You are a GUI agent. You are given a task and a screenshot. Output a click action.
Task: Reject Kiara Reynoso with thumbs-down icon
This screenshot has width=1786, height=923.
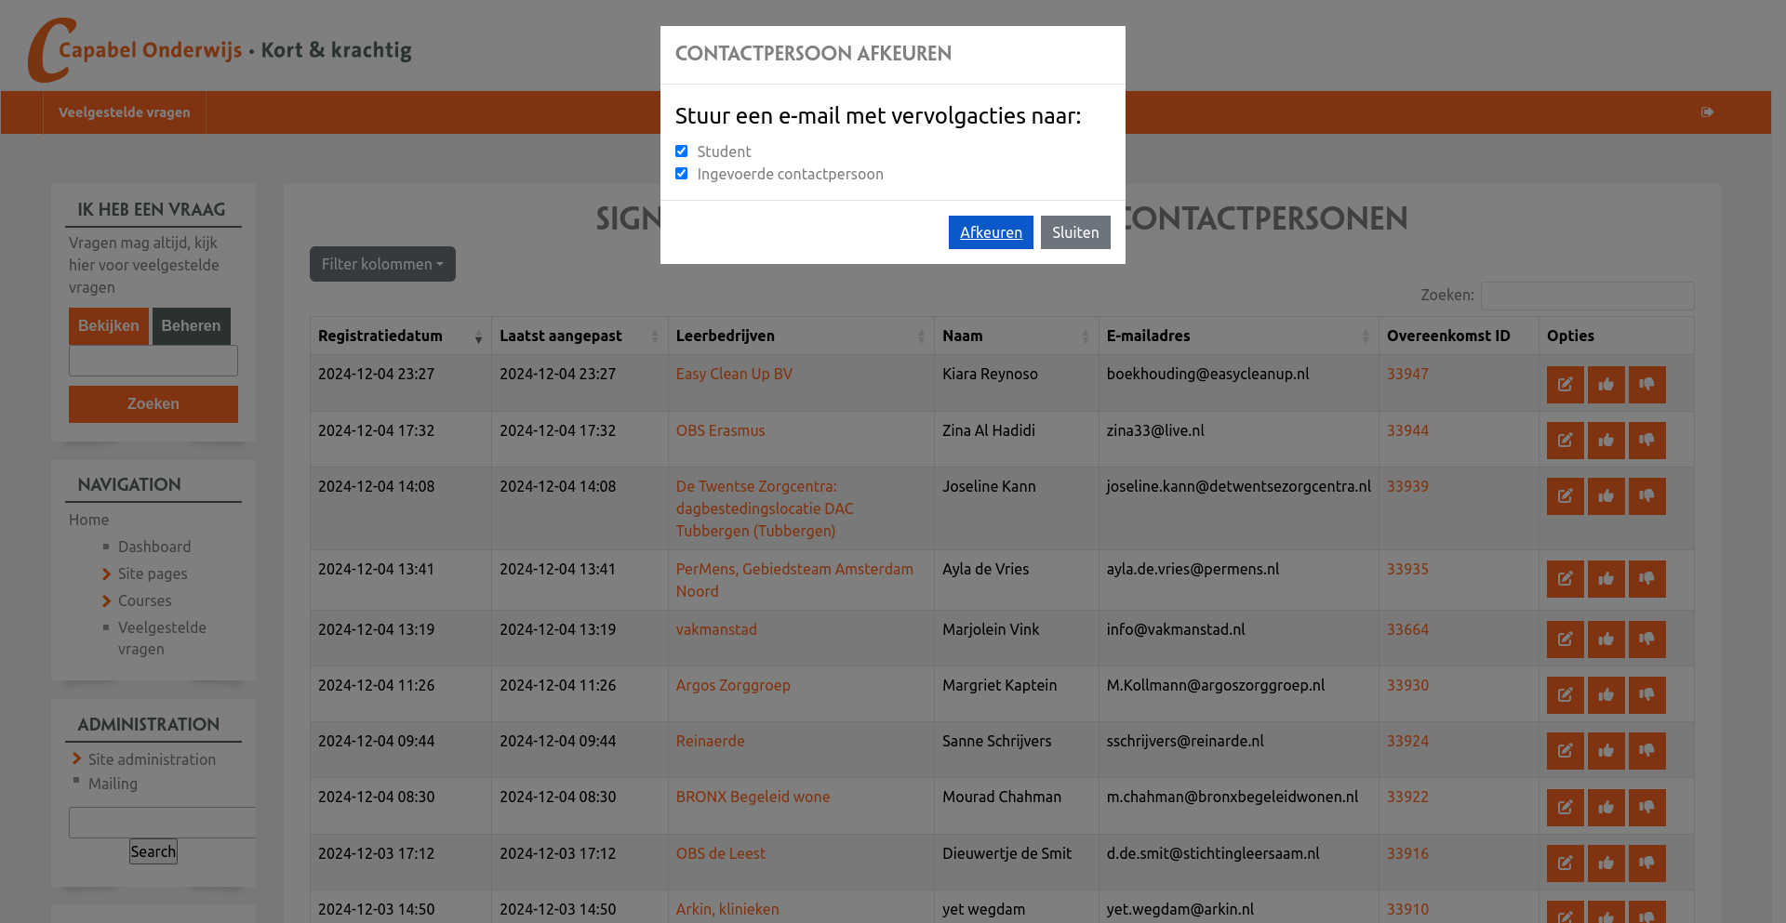[1646, 385]
